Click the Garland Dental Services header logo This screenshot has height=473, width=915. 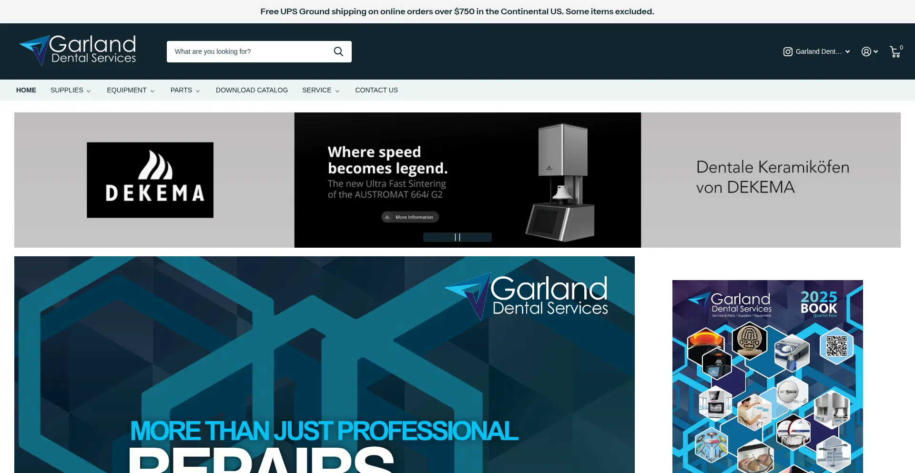pos(77,50)
